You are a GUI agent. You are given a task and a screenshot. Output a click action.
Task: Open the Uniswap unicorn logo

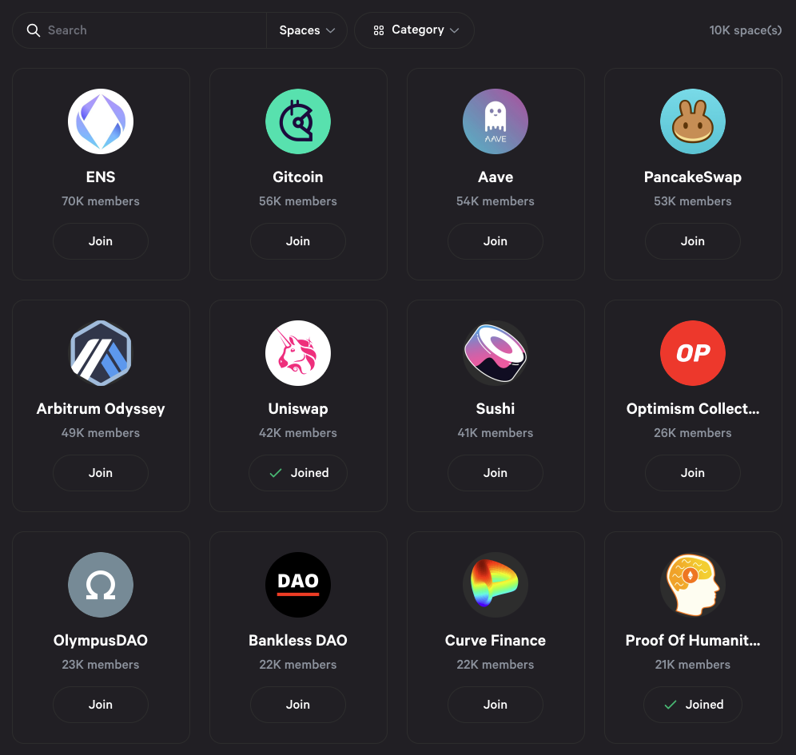point(298,353)
